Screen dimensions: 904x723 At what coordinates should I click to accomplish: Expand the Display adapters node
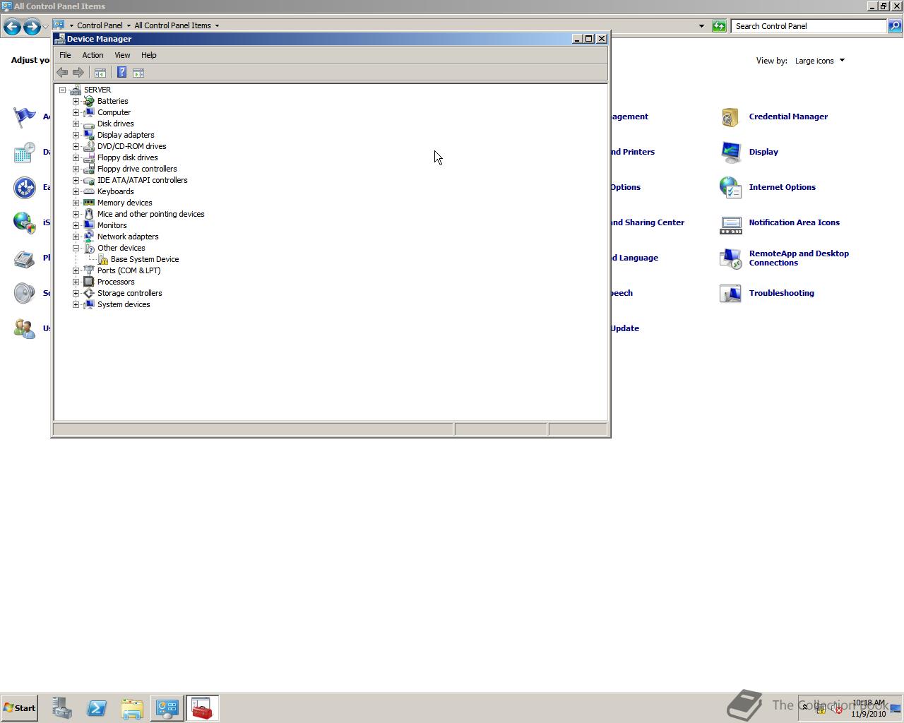click(76, 135)
